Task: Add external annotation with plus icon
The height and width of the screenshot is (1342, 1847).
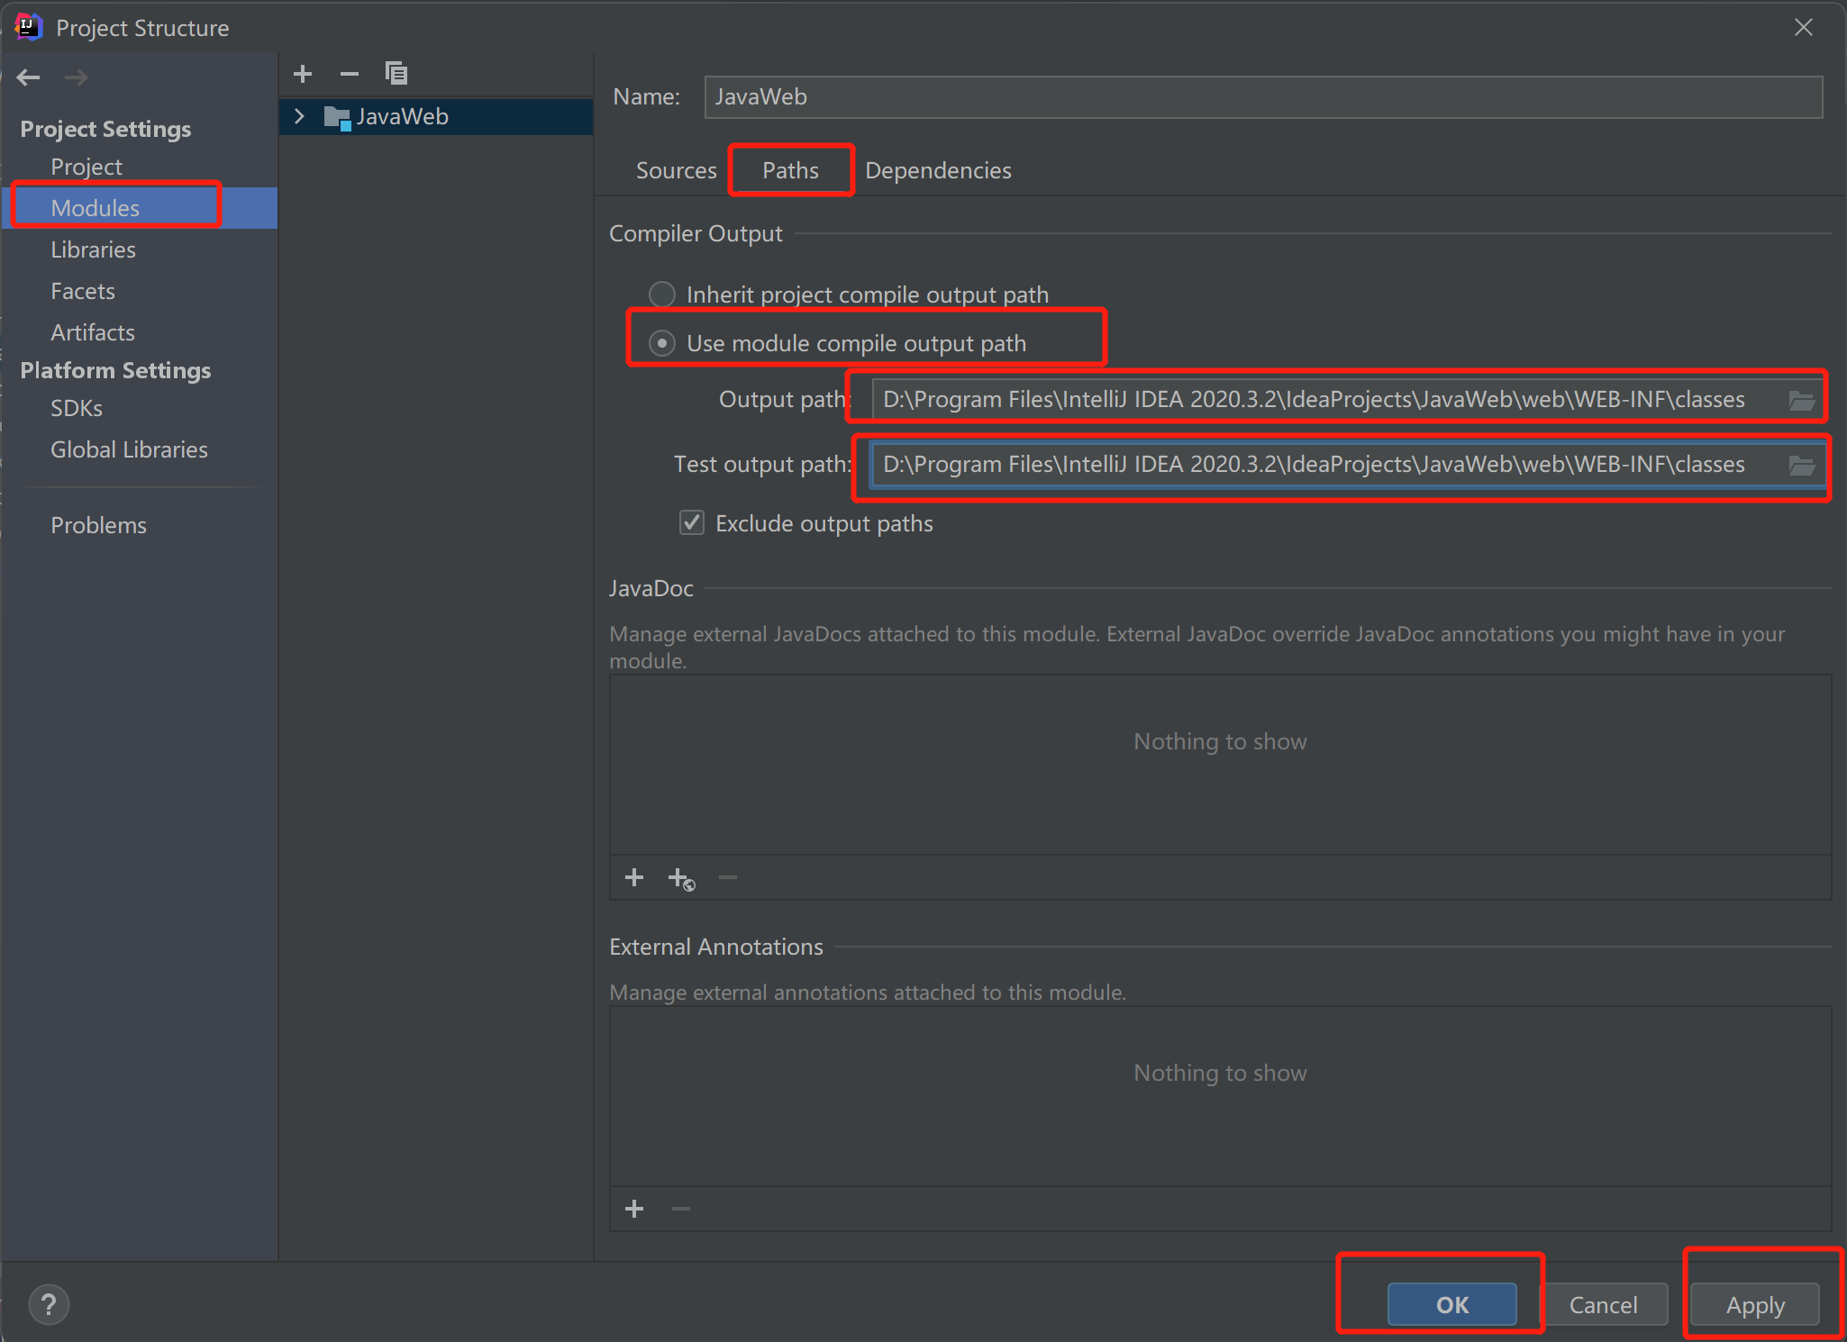Action: 634,1209
